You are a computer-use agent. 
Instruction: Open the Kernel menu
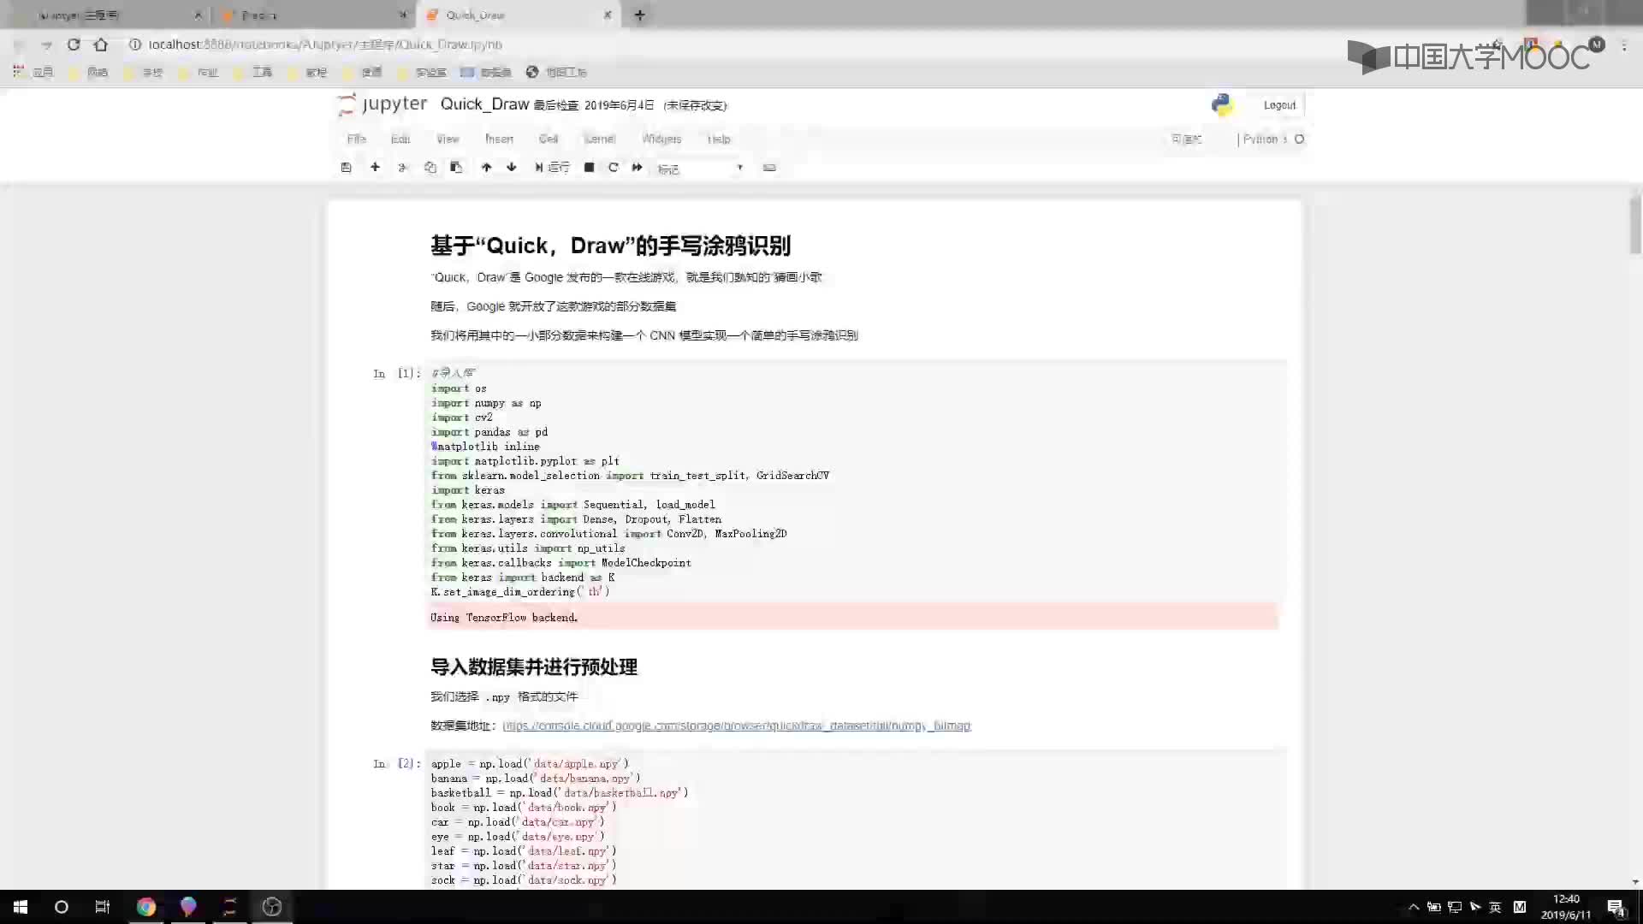(599, 139)
